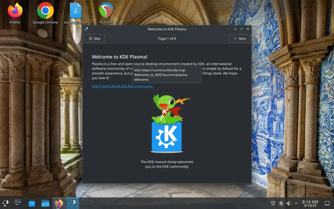Close the Welcome to KDE Plasma window

tap(248, 29)
